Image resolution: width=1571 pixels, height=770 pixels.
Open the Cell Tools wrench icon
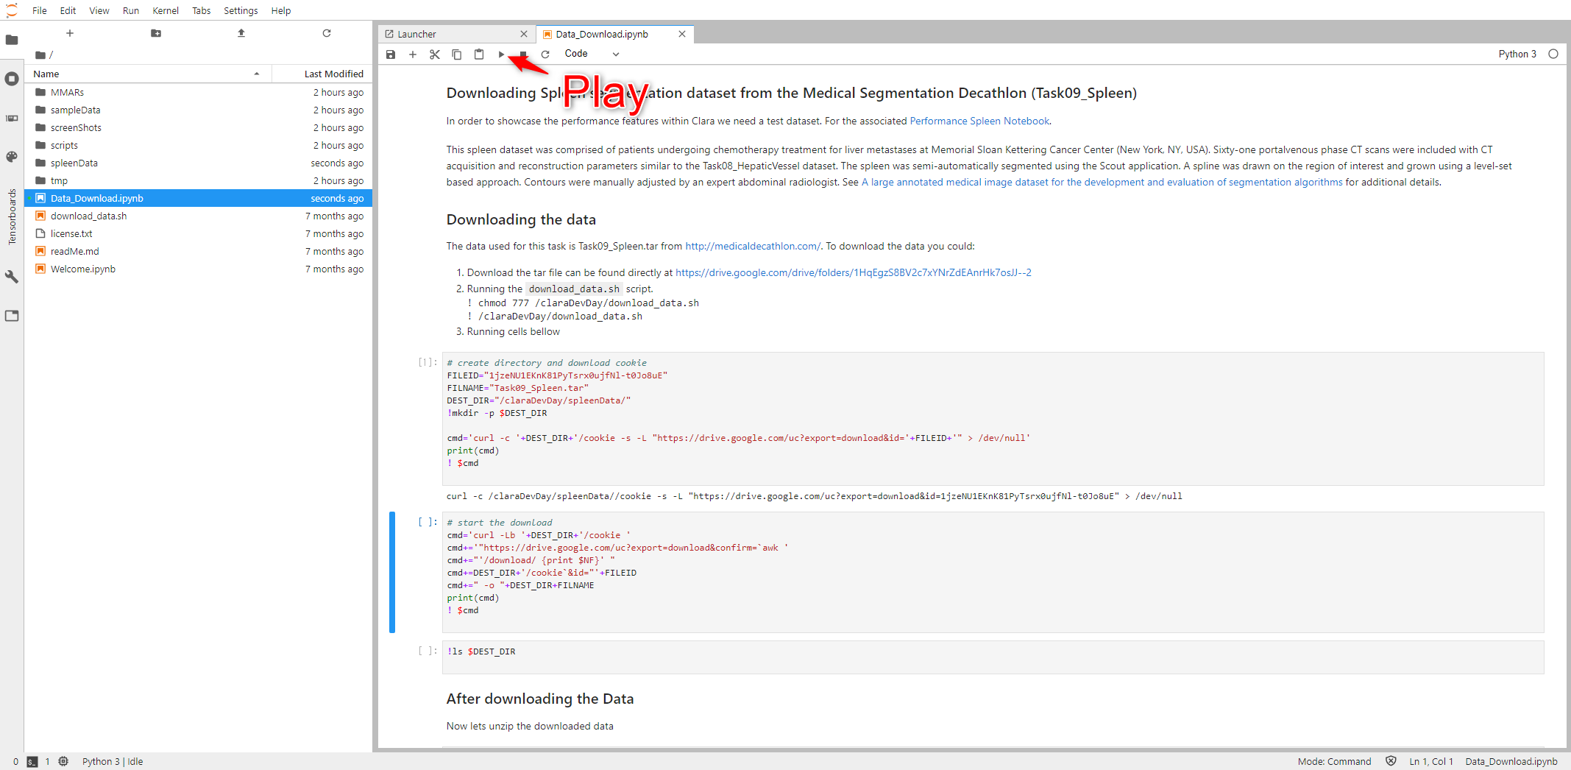(12, 277)
